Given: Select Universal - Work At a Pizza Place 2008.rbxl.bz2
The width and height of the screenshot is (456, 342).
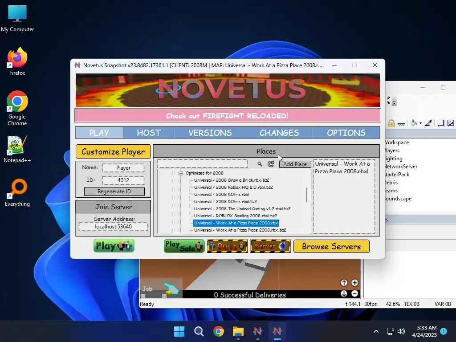Looking at the screenshot, I should 240,230.
